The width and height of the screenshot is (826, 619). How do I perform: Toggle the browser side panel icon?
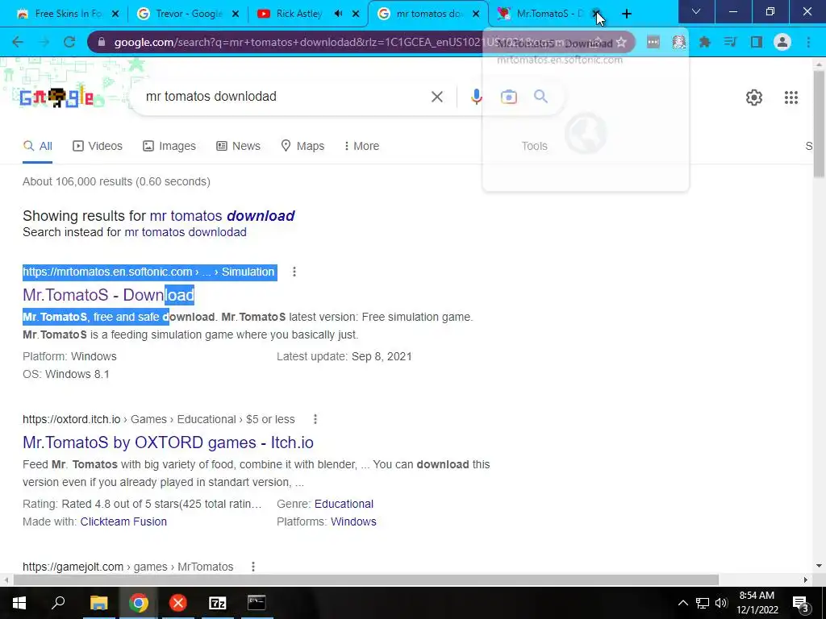[757, 42]
